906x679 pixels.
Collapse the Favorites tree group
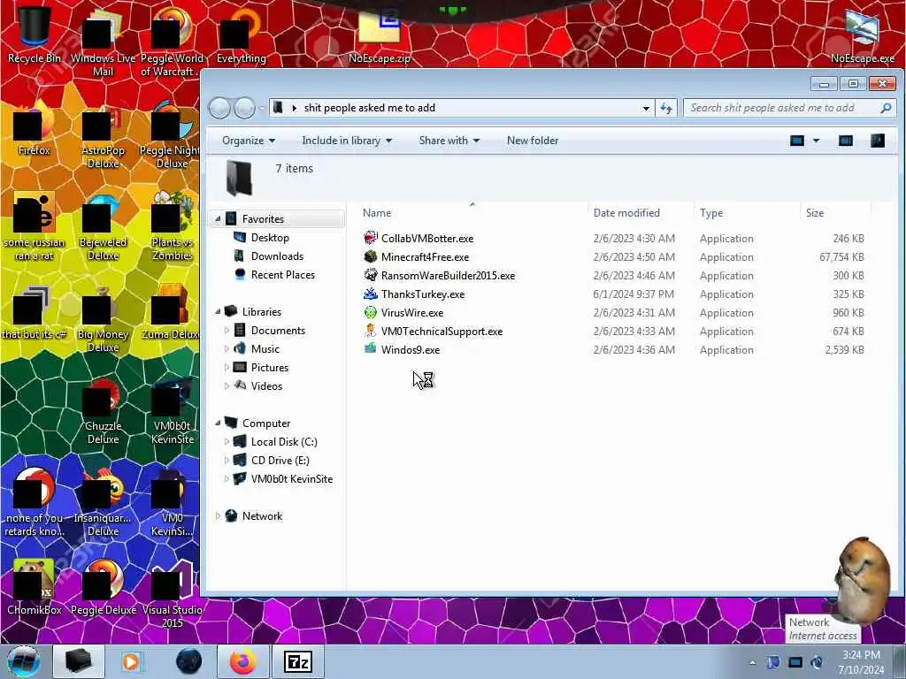(218, 219)
